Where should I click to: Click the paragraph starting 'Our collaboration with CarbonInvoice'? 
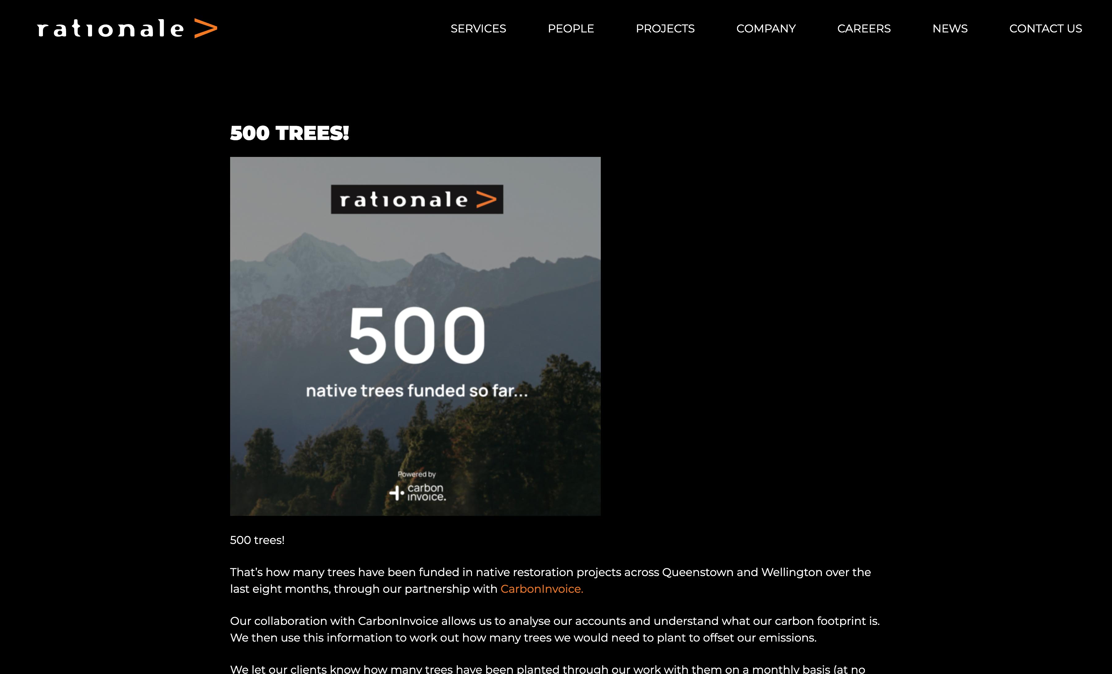(x=555, y=629)
